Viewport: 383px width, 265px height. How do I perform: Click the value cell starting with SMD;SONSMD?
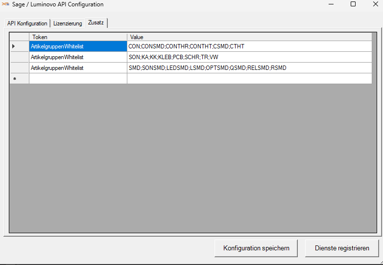249,68
